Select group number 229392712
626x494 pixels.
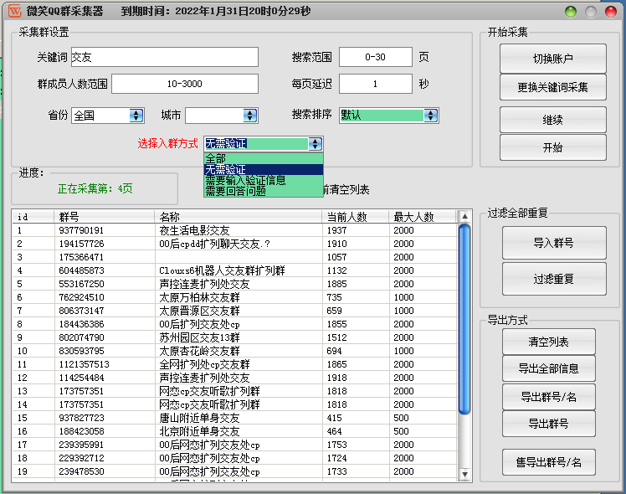[x=81, y=458]
